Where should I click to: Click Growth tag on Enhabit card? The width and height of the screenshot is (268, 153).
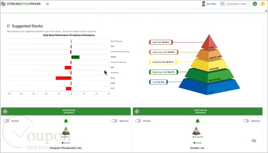tap(198, 143)
